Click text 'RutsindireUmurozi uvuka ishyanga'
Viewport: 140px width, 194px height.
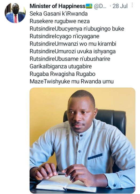73,51
